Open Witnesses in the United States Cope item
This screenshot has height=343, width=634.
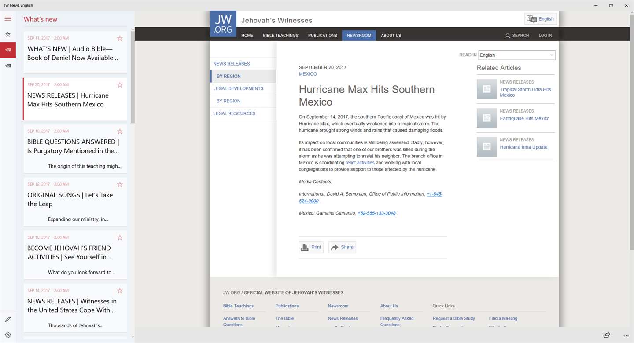click(75, 307)
